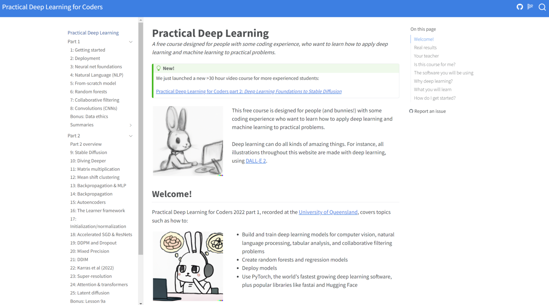
Task: Click the part 2 course announcement link
Action: pyautogui.click(x=248, y=91)
